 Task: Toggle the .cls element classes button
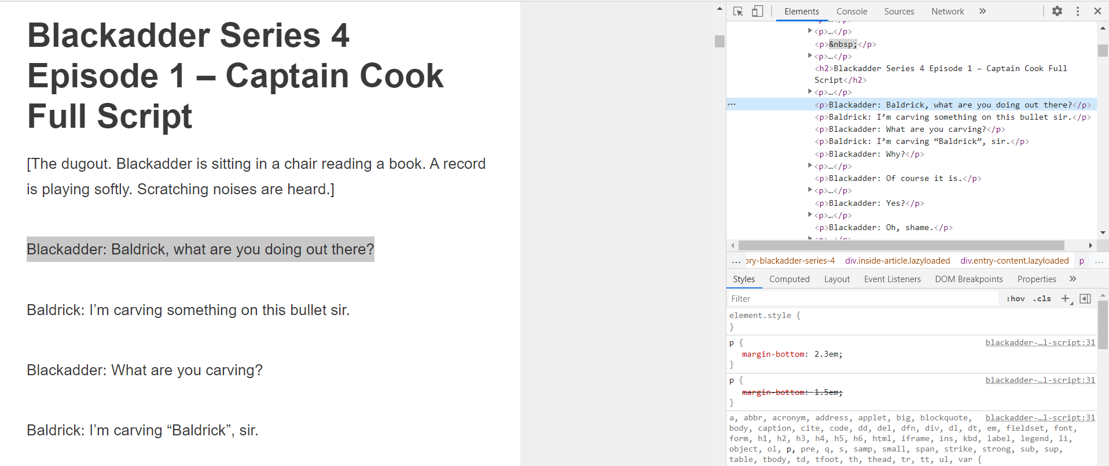coord(1042,298)
